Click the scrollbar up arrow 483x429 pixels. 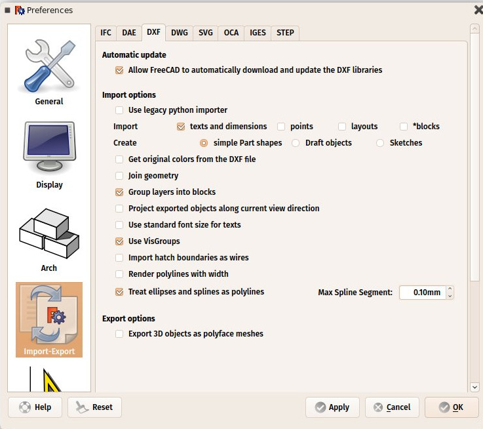tap(474, 29)
